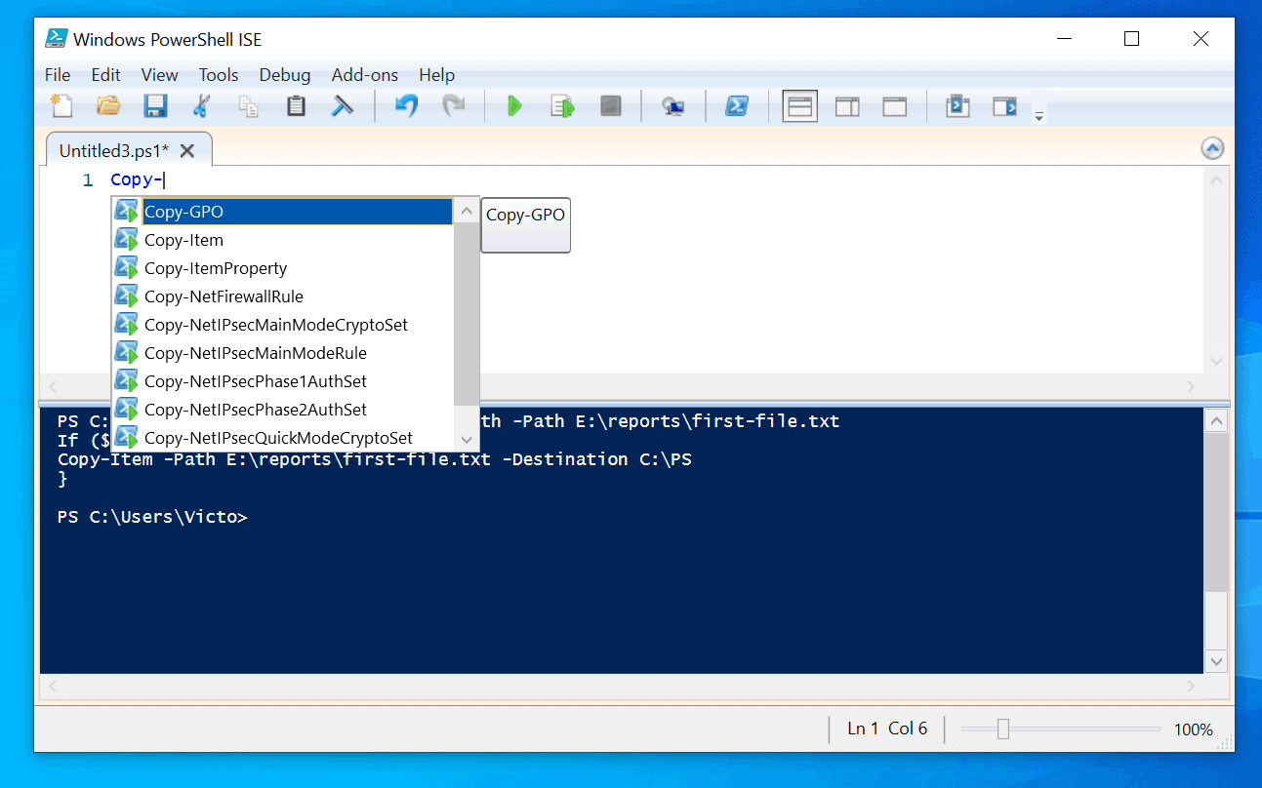Click the Undo arrow icon

coord(407,105)
